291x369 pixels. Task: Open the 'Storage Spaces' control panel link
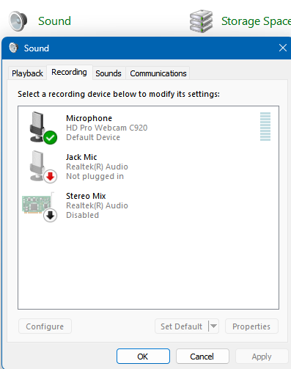click(x=256, y=21)
